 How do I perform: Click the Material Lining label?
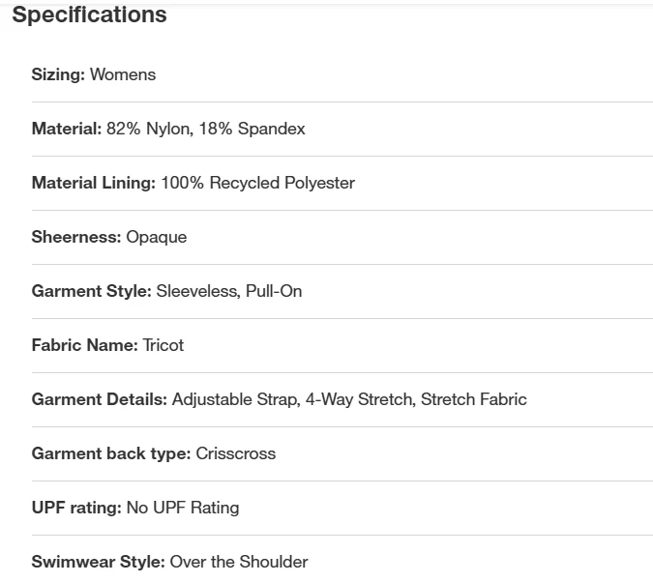pyautogui.click(x=93, y=183)
